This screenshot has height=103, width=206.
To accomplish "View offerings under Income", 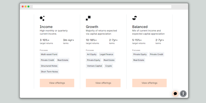I will pyautogui.click(x=57, y=83).
